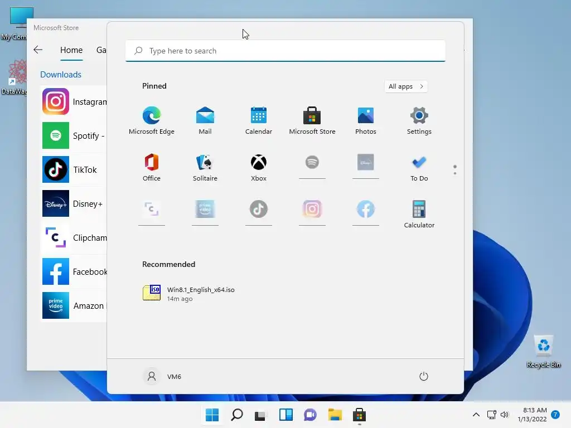Click Microsoft Store taskbar icon
The height and width of the screenshot is (428, 571).
pos(359,415)
